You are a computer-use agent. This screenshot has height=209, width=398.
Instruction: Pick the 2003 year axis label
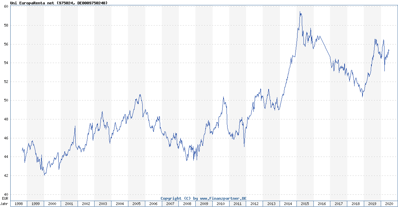103,204
